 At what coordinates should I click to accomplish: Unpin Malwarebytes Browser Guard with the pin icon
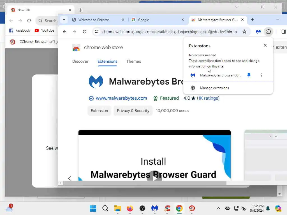pos(249,75)
